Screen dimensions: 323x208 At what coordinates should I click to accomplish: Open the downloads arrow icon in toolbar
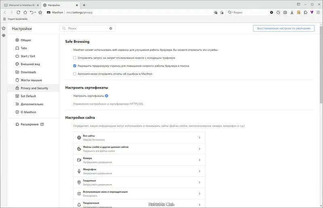(x=292, y=12)
